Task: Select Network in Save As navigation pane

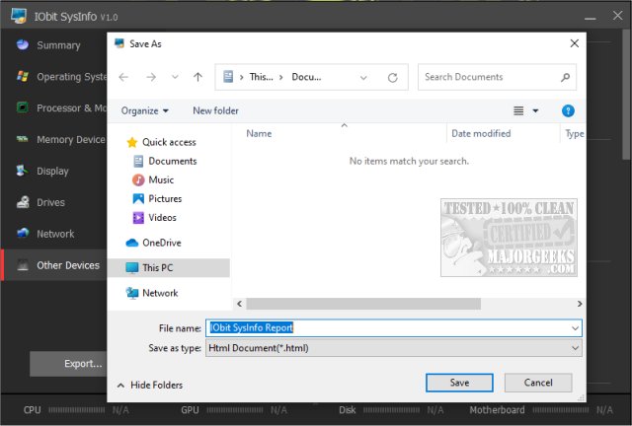Action: pyautogui.click(x=160, y=293)
